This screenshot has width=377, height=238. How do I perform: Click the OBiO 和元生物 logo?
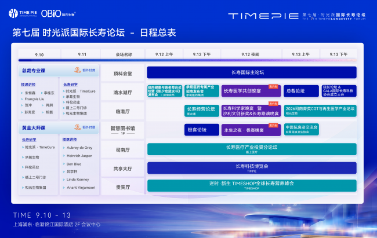(58, 13)
